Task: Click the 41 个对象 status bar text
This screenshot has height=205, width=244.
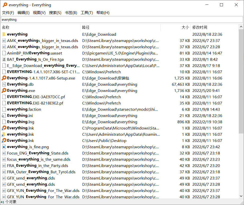Action: (x=9, y=202)
